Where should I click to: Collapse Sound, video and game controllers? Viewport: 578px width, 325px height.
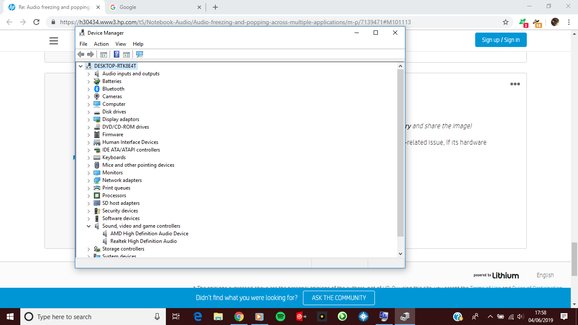pyautogui.click(x=89, y=226)
